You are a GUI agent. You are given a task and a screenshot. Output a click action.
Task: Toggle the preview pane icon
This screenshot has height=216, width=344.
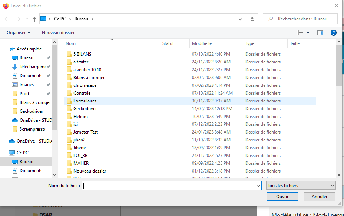(x=320, y=33)
